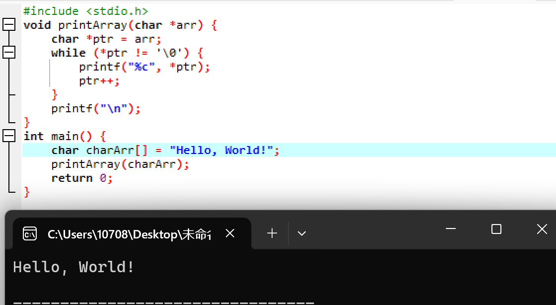Collapse the printArray function fold marker
Screen dimensions: 556x305
(x=9, y=25)
